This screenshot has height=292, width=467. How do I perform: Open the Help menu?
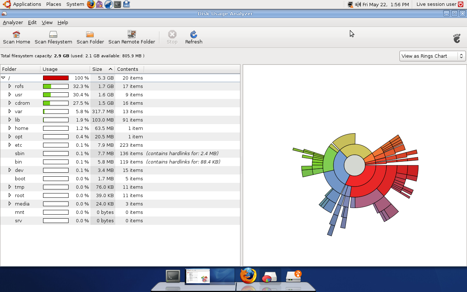(63, 22)
